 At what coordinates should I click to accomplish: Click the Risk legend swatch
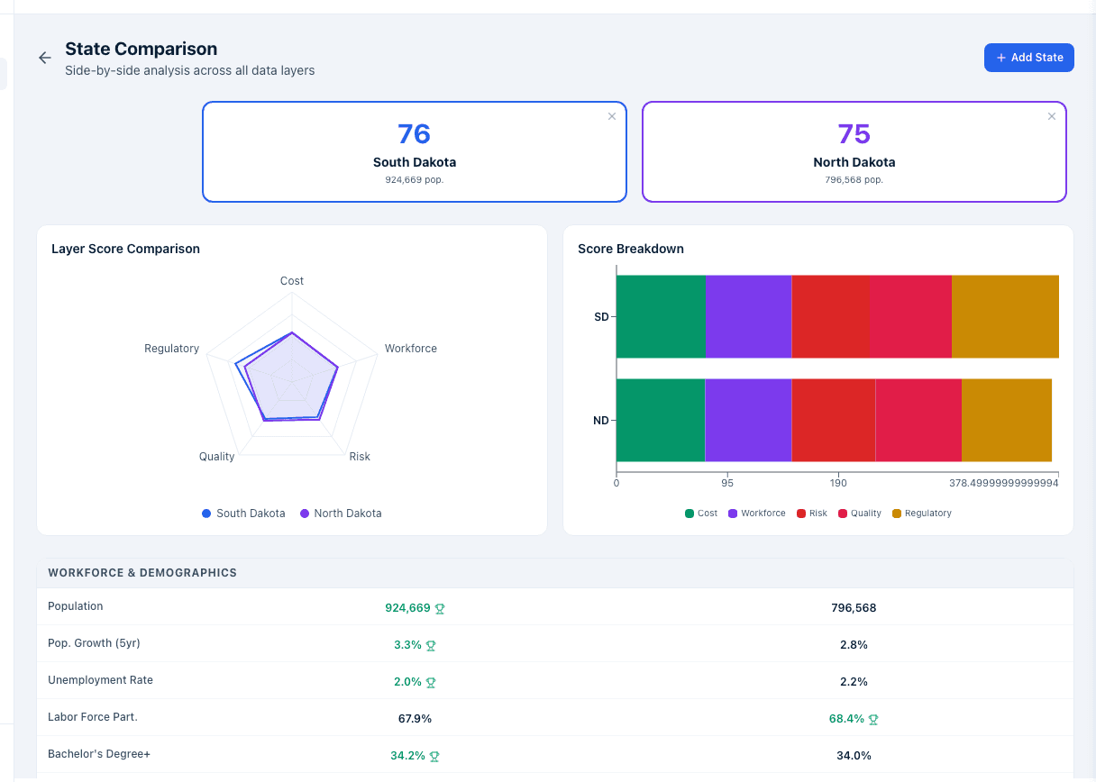(x=801, y=514)
